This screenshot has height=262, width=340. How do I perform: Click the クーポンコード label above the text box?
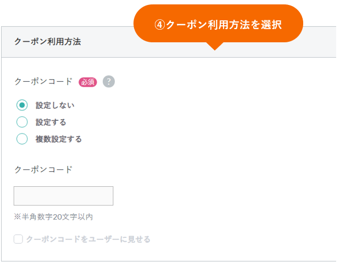pos(43,169)
